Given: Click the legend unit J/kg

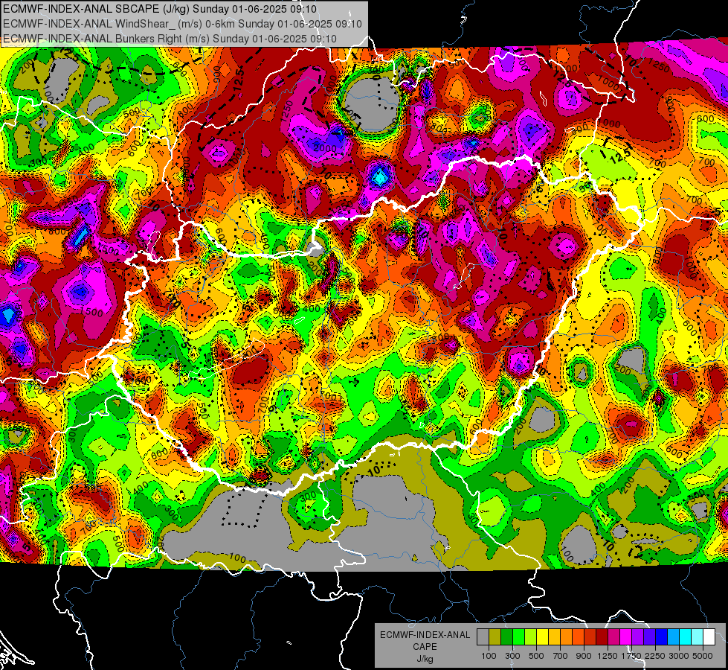Looking at the screenshot, I should pos(425,659).
